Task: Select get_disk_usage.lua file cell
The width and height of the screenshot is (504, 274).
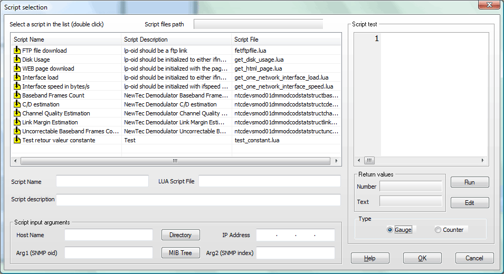Action: 259,60
